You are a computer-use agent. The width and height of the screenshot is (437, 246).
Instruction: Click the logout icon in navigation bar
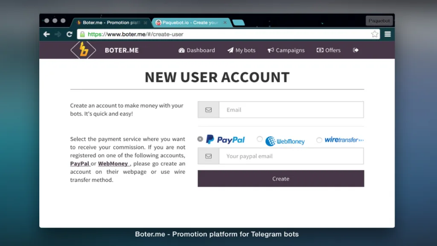(355, 50)
